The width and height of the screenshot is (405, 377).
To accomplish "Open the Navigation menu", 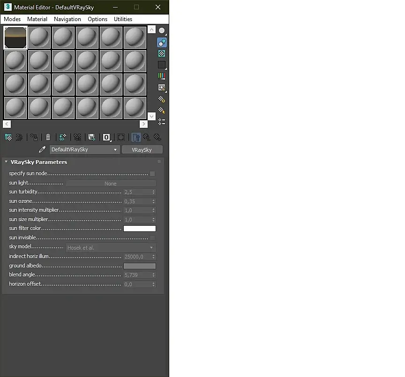I will pos(67,19).
